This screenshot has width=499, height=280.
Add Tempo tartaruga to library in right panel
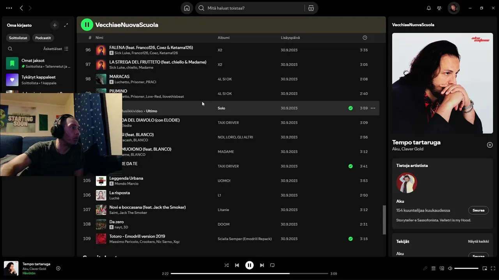[490, 145]
